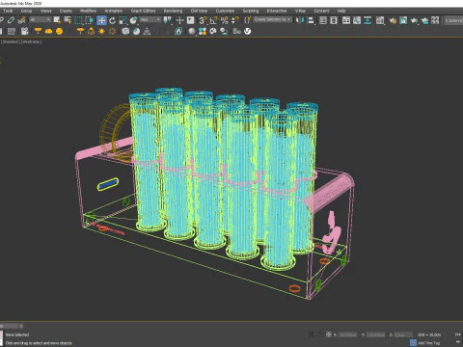Open the Views menu
The width and height of the screenshot is (463, 347).
point(46,11)
